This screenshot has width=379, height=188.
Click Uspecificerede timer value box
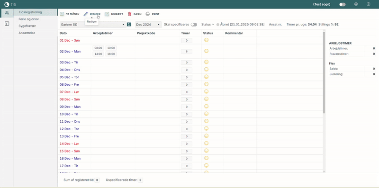(140, 180)
